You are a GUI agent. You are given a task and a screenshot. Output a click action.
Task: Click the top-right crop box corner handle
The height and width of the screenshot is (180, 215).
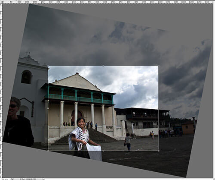point(158,66)
